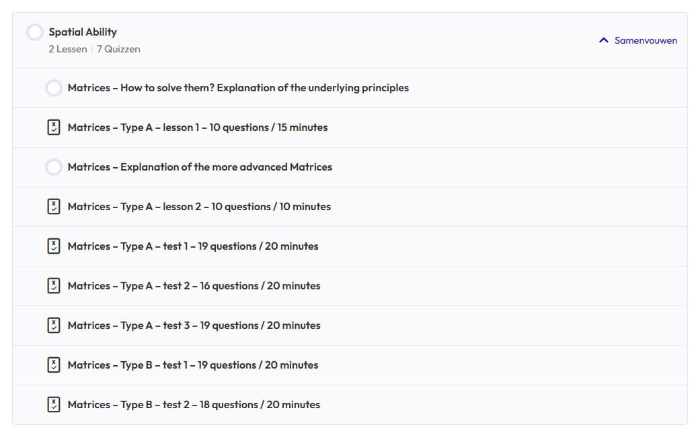Image resolution: width=700 pixels, height=431 pixels.
Task: Click quiz icon beside Type B test 1
Action: (x=54, y=365)
